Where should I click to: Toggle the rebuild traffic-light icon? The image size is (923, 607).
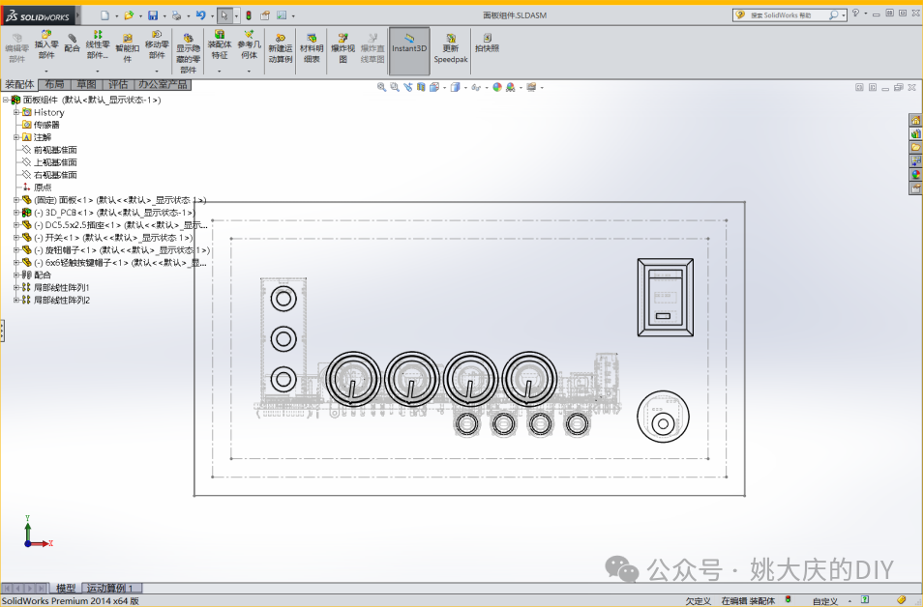coord(247,15)
